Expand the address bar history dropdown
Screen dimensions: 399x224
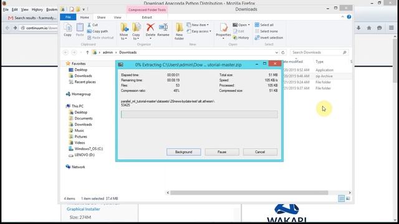(277, 52)
